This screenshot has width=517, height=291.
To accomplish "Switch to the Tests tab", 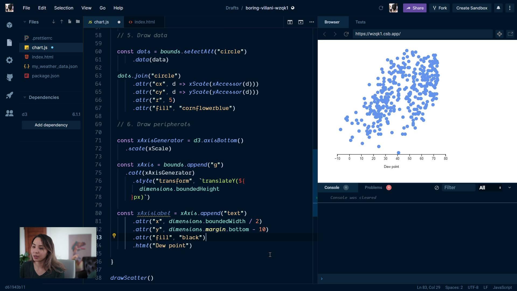I will (x=360, y=22).
